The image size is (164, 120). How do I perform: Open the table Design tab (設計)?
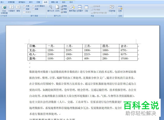pos(64,2)
